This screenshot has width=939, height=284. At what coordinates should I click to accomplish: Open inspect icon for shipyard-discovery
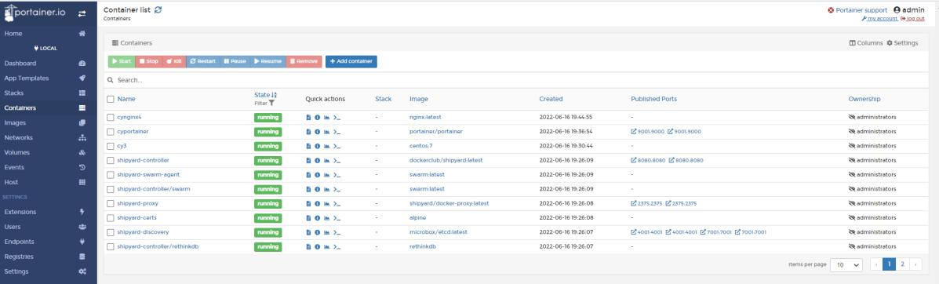click(x=318, y=232)
